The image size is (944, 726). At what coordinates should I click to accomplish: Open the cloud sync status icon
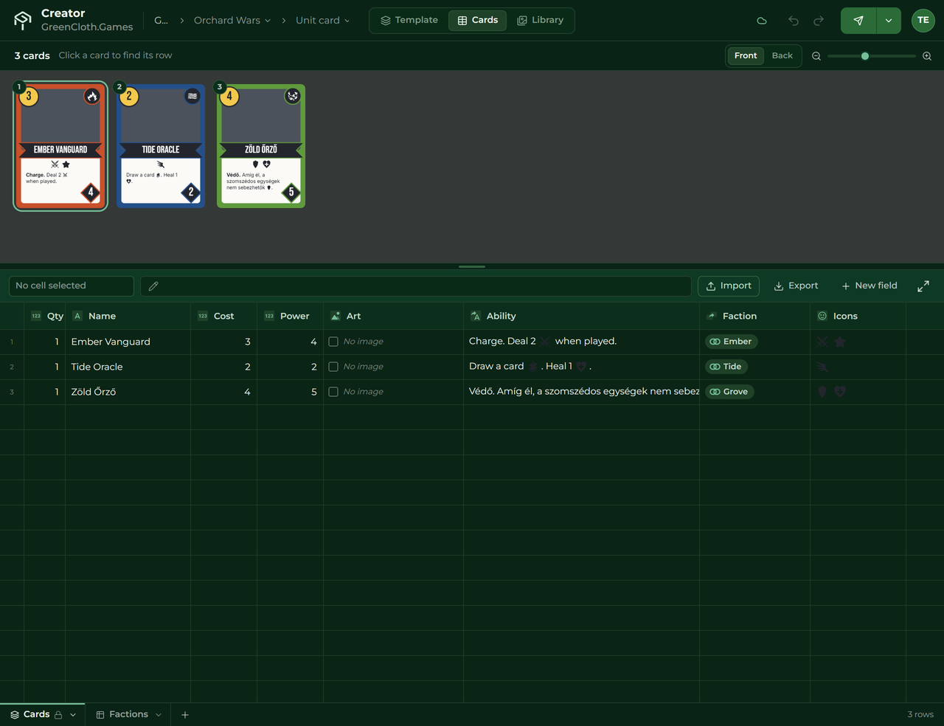[762, 21]
